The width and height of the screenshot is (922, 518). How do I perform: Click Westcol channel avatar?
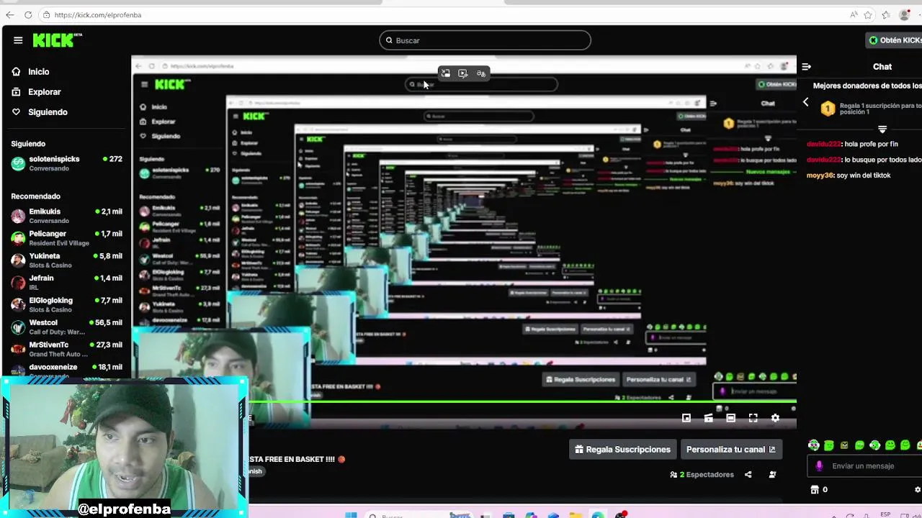(x=18, y=327)
